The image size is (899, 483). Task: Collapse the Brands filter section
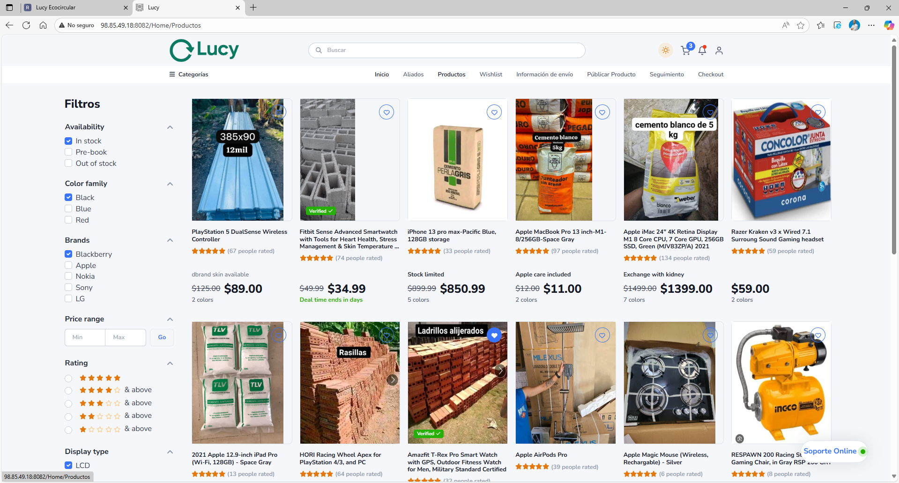(170, 240)
